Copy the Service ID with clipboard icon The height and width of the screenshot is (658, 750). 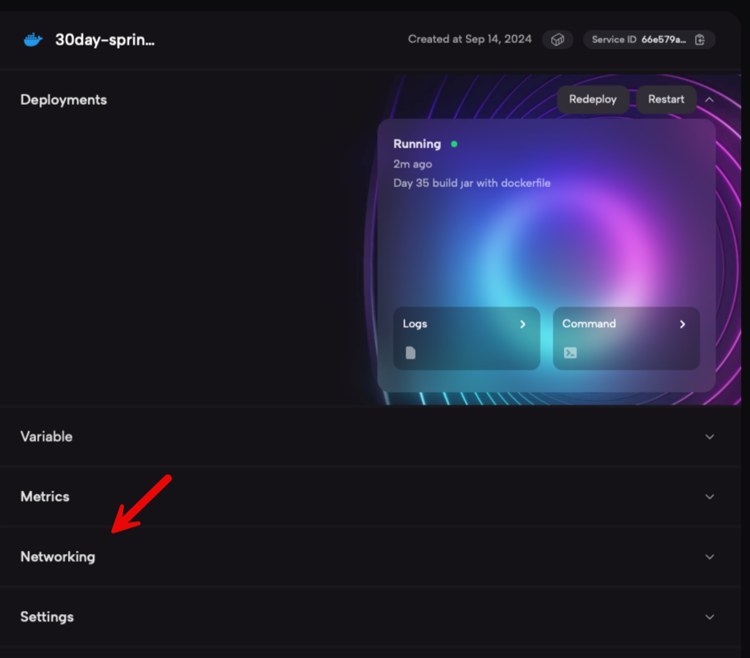pos(699,40)
